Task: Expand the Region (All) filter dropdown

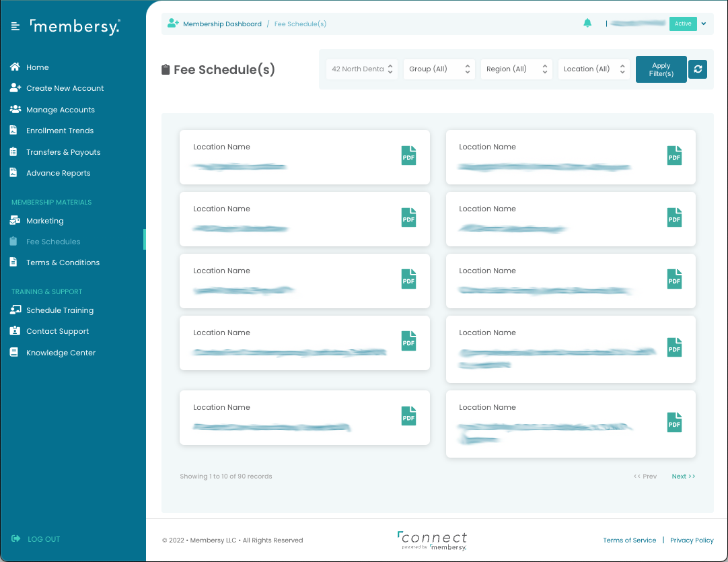Action: point(516,69)
